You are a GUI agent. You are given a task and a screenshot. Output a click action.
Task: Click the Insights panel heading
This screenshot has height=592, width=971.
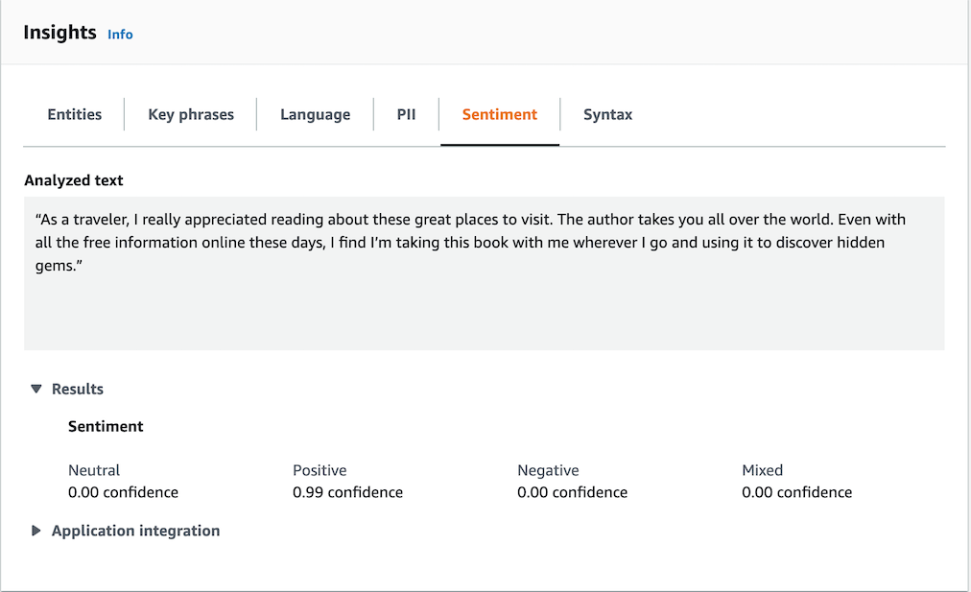[x=59, y=33]
